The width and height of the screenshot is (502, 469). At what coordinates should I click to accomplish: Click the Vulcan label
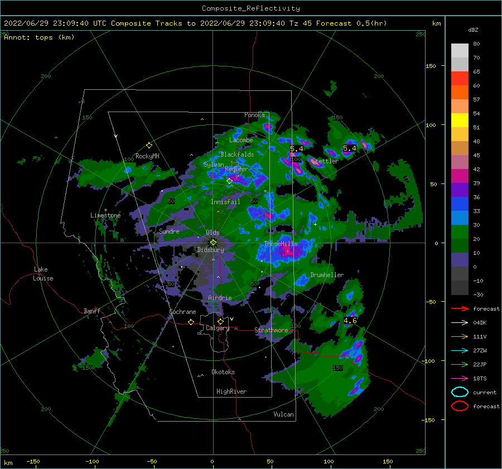coord(283,414)
